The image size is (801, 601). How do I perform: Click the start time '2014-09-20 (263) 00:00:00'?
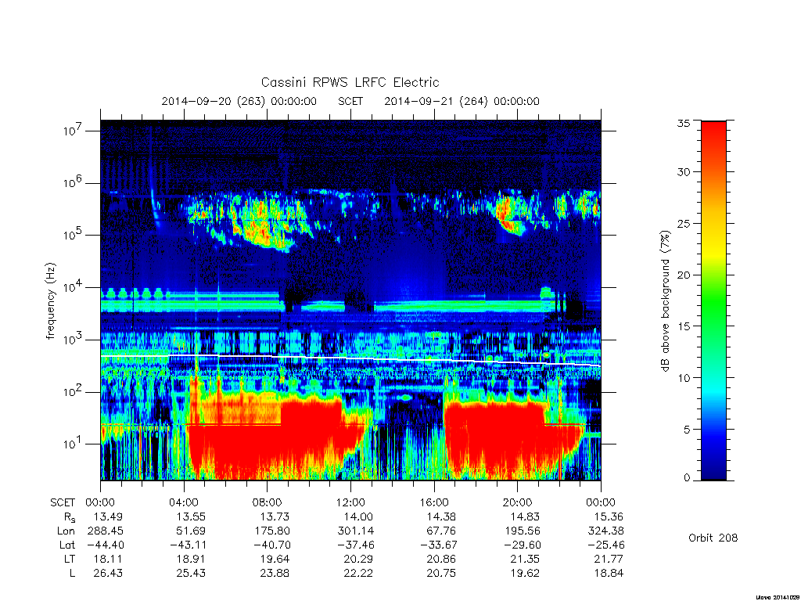[x=239, y=101]
